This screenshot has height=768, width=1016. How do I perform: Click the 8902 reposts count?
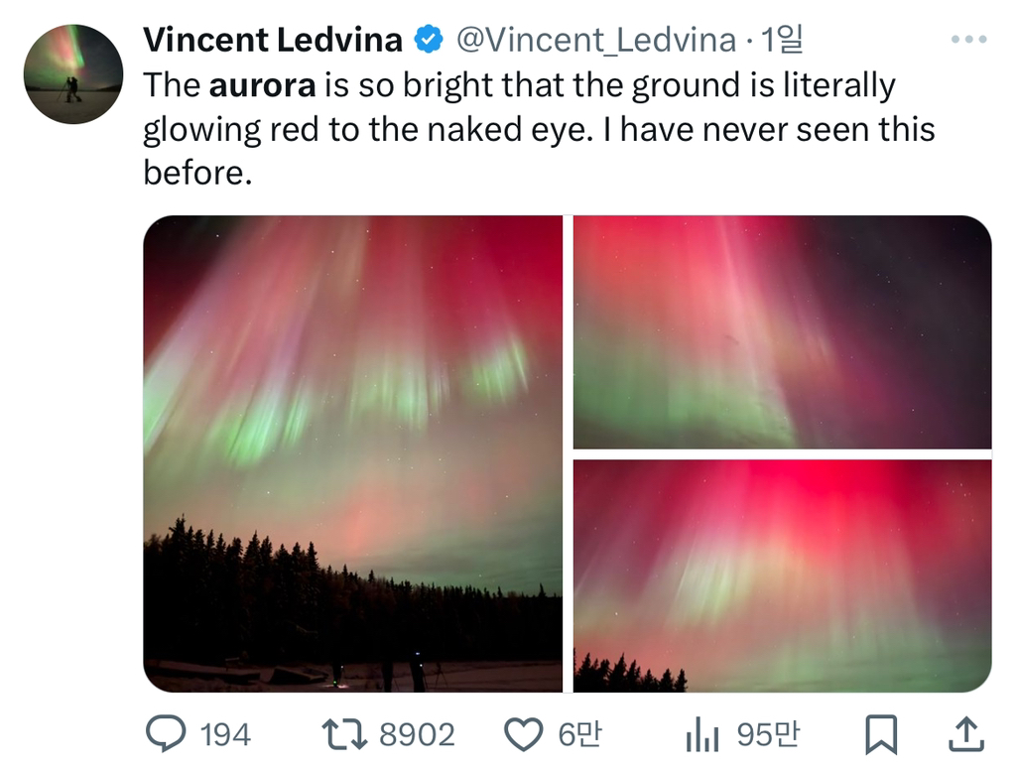[x=417, y=735]
